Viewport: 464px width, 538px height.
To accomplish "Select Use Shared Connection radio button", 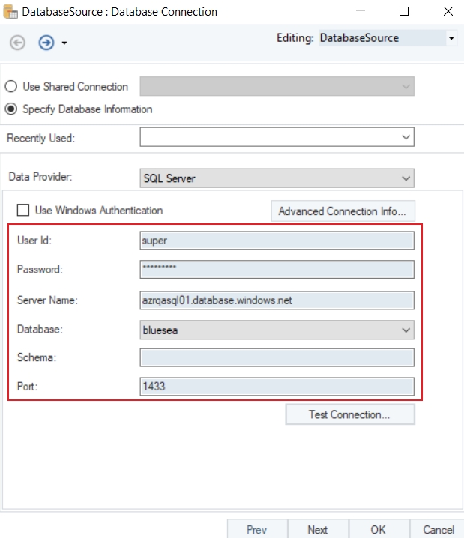I will 12,87.
